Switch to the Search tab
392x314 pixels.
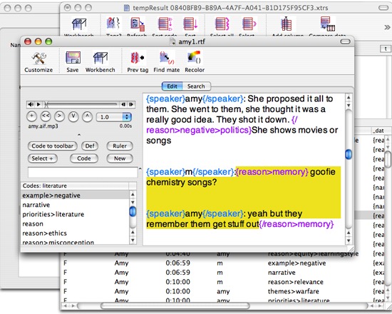[196, 86]
